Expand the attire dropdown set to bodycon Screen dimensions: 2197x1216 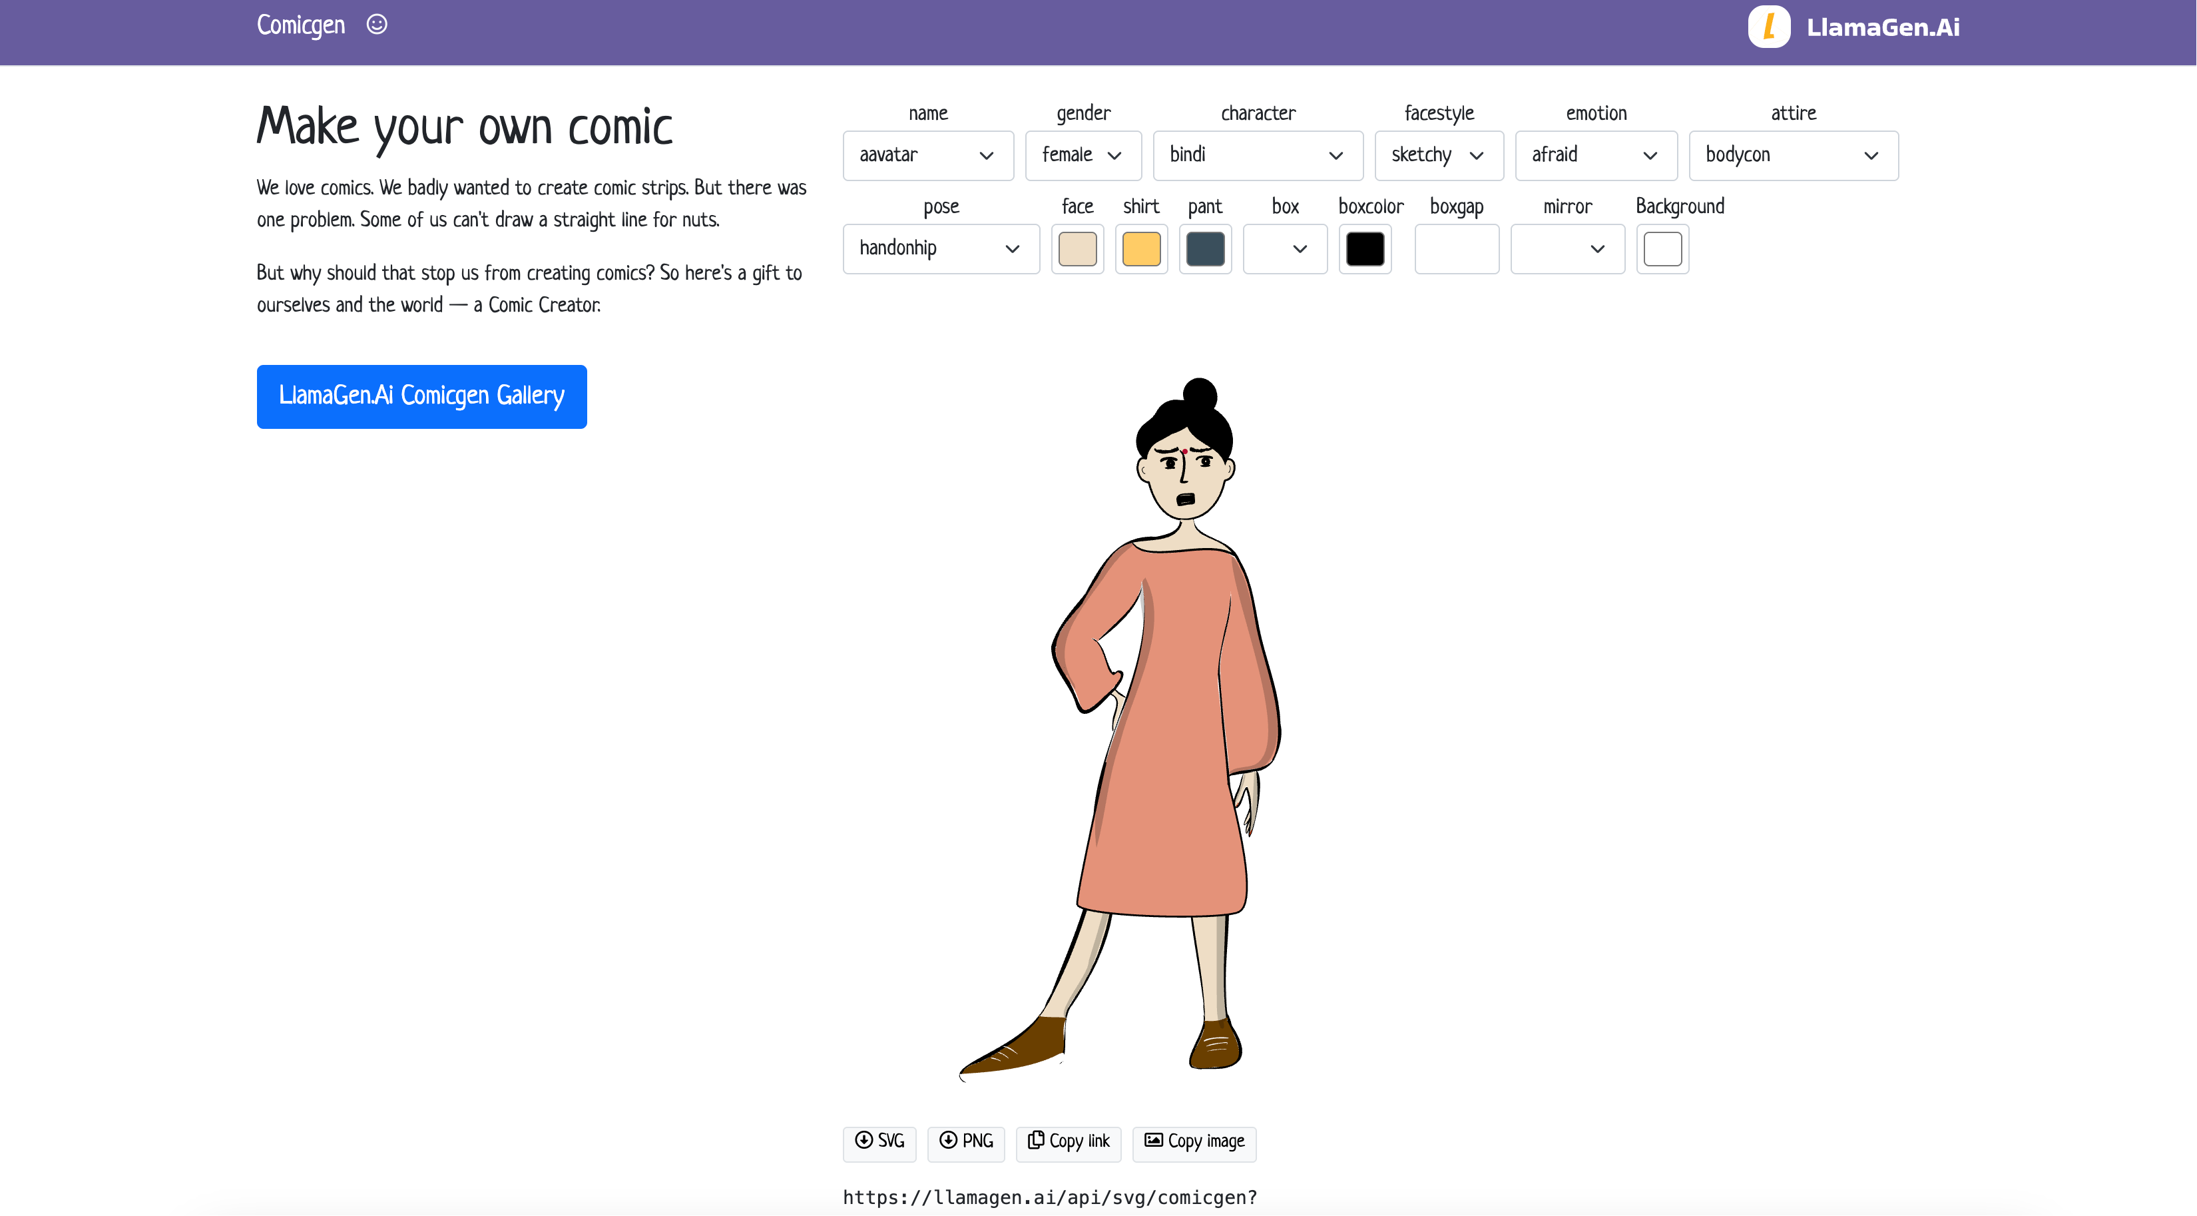tap(1793, 155)
